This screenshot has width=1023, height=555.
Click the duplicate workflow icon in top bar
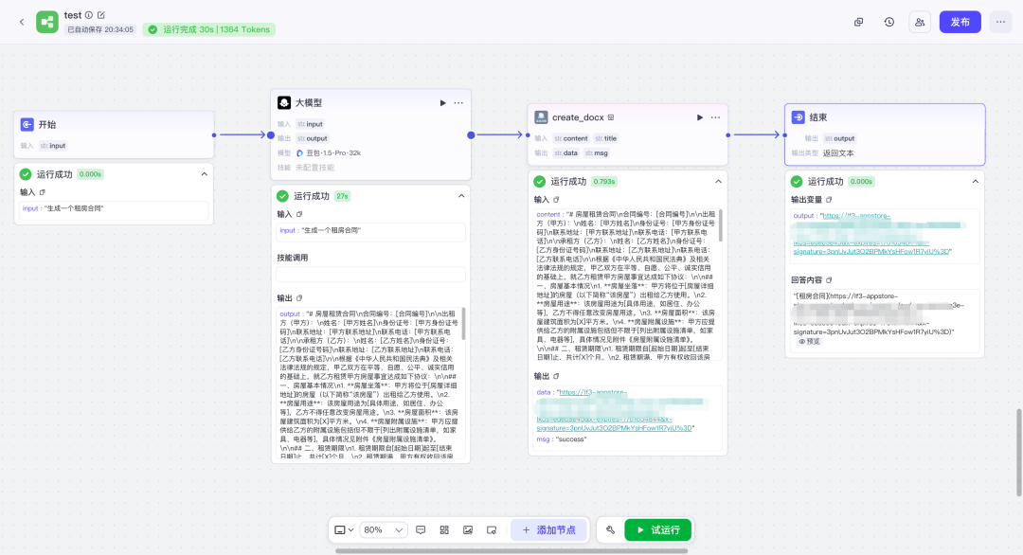coord(858,22)
